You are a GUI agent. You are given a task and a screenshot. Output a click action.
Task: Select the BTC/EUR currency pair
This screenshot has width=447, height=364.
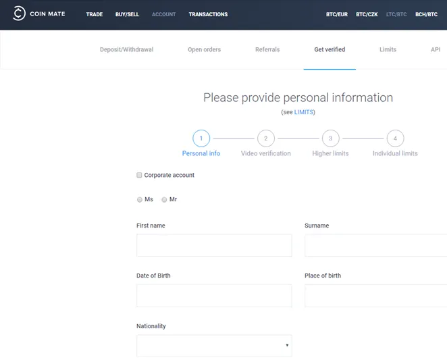[x=337, y=14]
